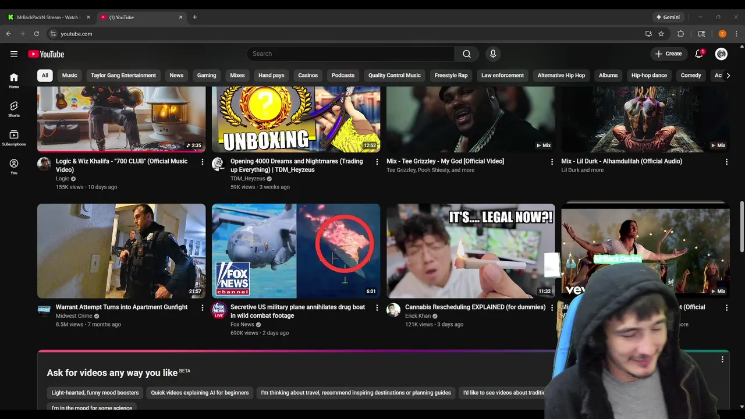The width and height of the screenshot is (745, 419).
Task: Bookmark this page with the star
Action: click(661, 34)
